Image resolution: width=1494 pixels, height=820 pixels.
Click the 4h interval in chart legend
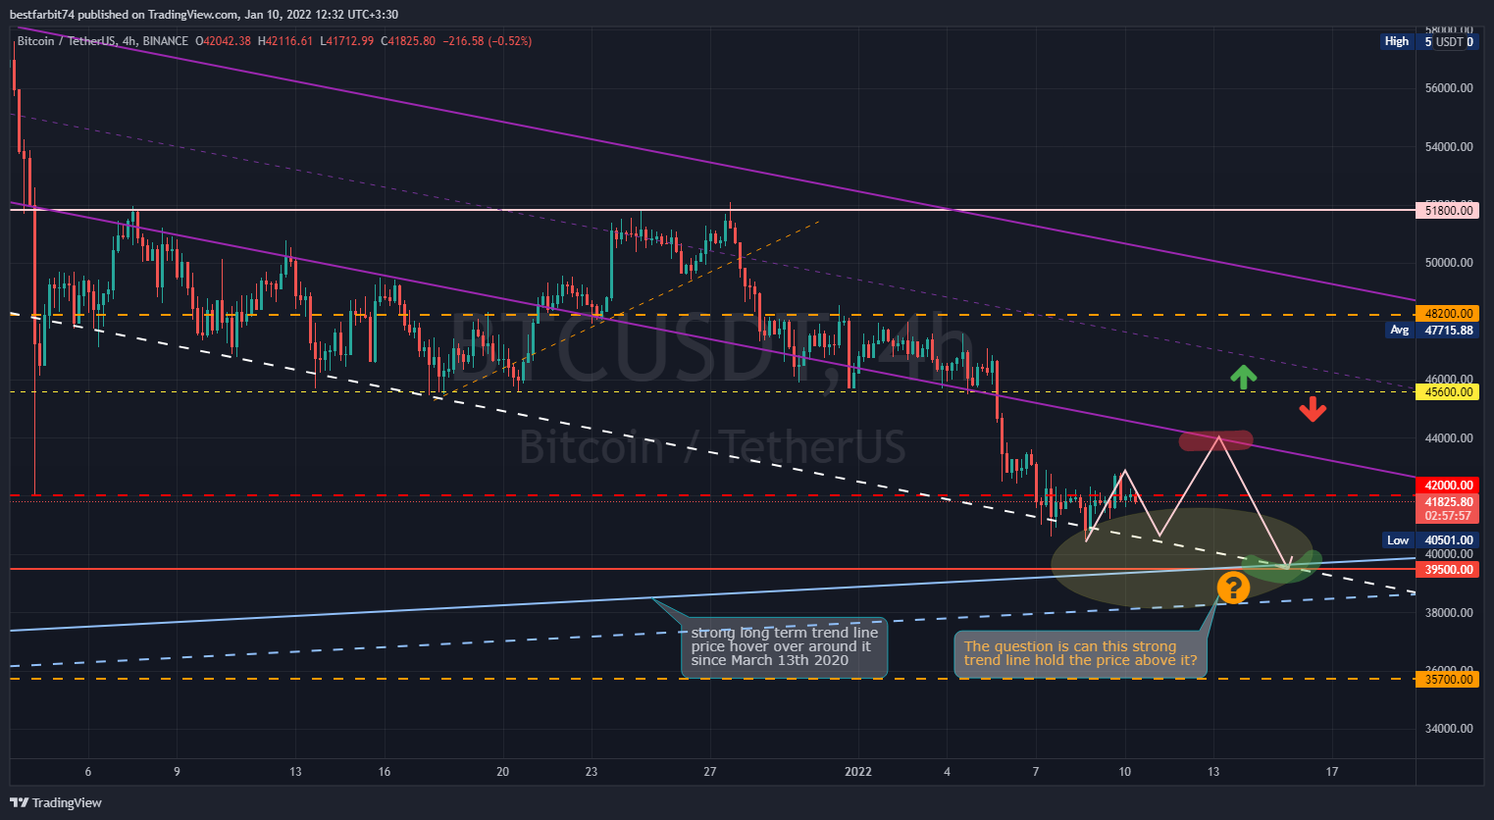click(x=129, y=41)
